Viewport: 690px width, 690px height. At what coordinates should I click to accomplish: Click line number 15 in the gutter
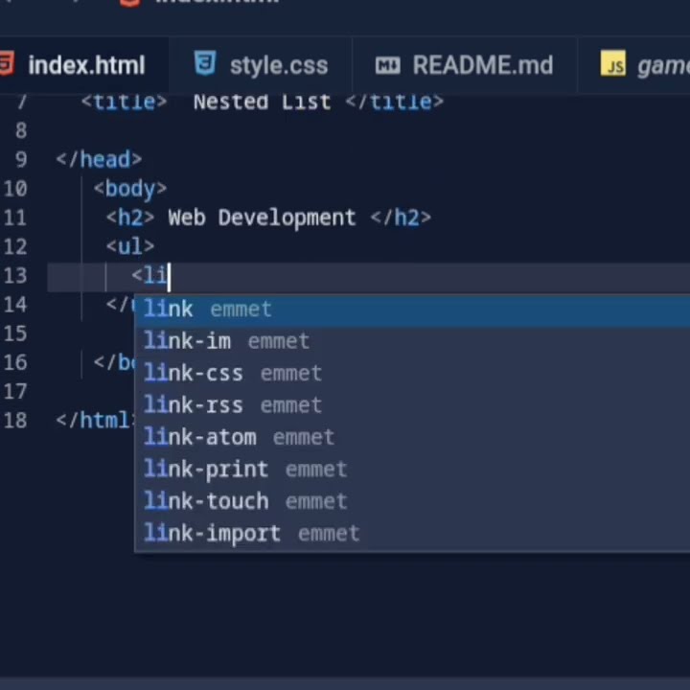click(x=15, y=334)
